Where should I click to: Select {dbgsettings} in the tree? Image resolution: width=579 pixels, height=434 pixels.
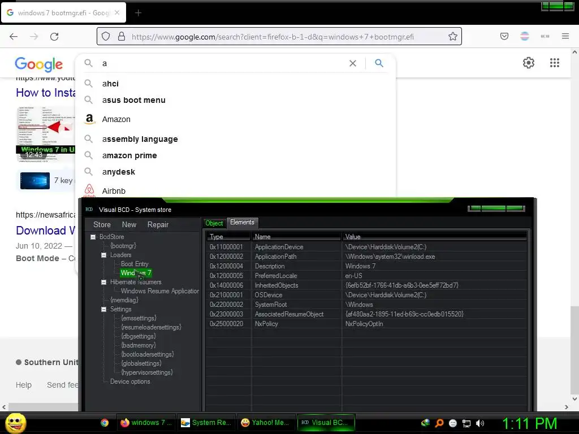(x=139, y=336)
